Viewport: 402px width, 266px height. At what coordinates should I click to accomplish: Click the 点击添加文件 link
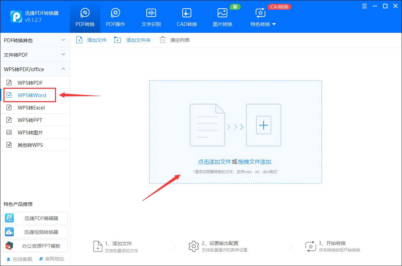(x=214, y=162)
